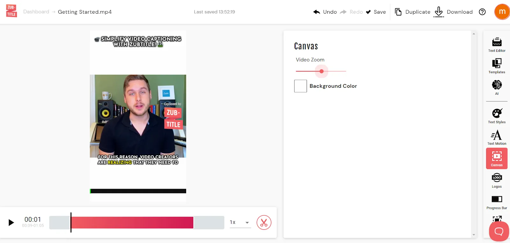Play the video preview

pyautogui.click(x=11, y=222)
